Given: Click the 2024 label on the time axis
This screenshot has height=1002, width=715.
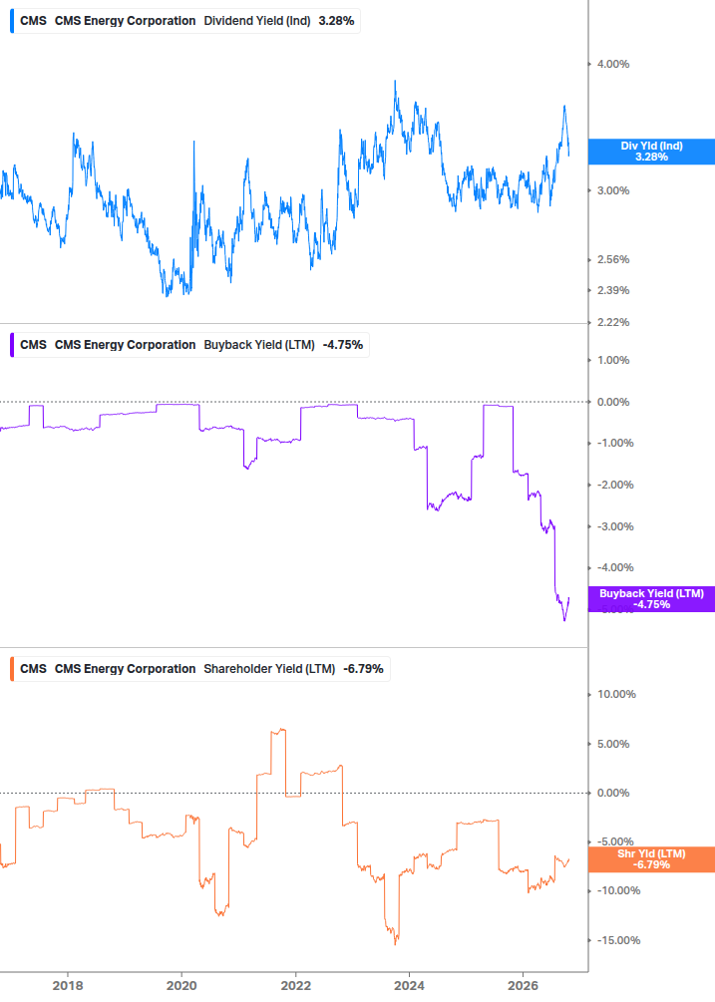Looking at the screenshot, I should 409,986.
